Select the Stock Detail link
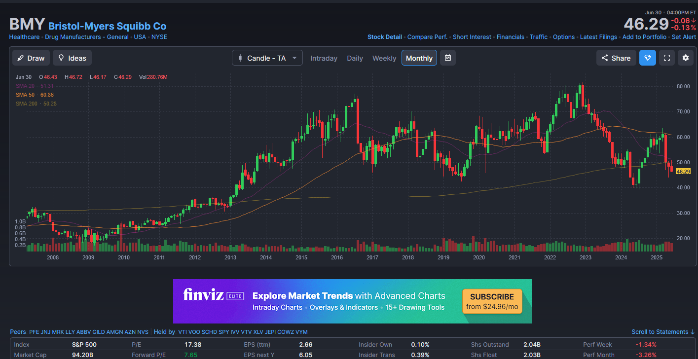 pos(385,37)
